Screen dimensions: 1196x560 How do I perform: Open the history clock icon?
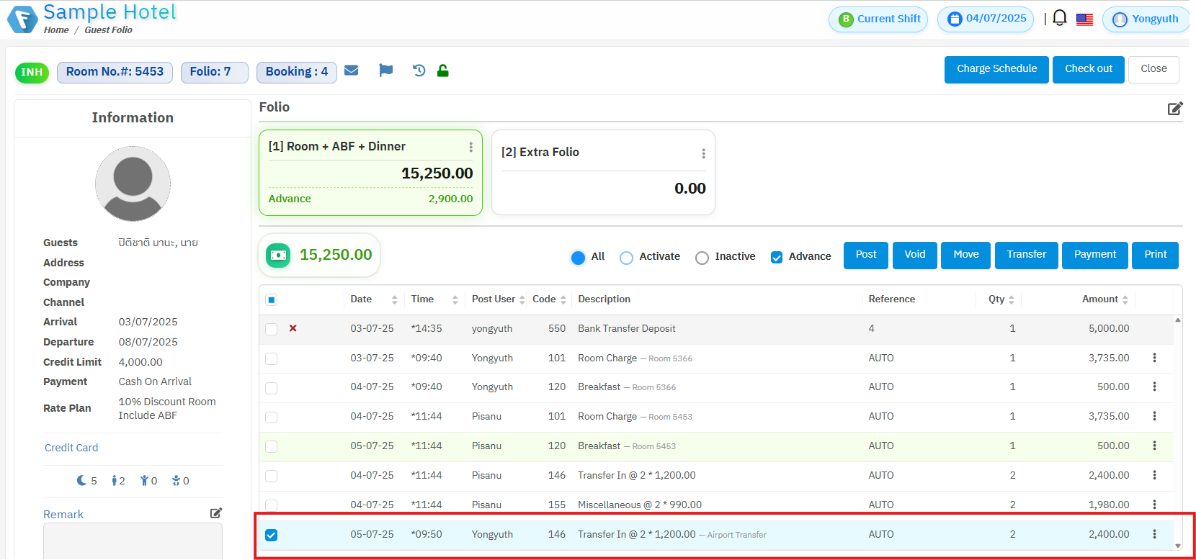pos(419,71)
